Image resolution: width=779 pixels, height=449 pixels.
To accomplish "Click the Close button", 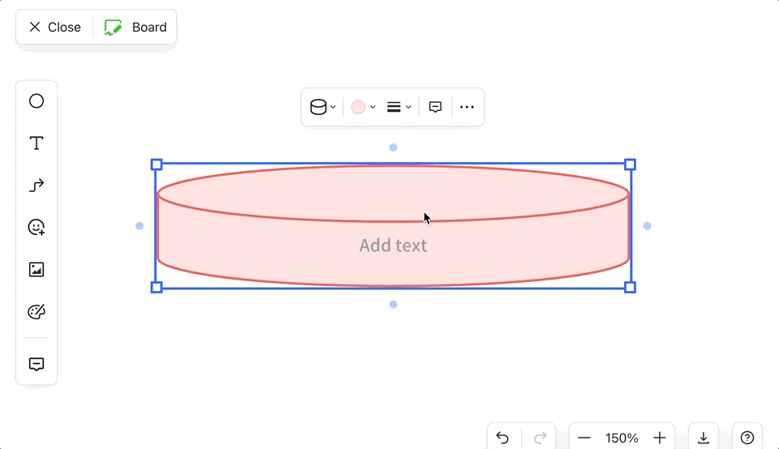I will [55, 27].
